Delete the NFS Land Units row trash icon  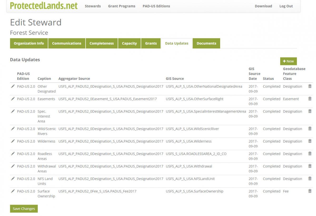tap(310, 178)
